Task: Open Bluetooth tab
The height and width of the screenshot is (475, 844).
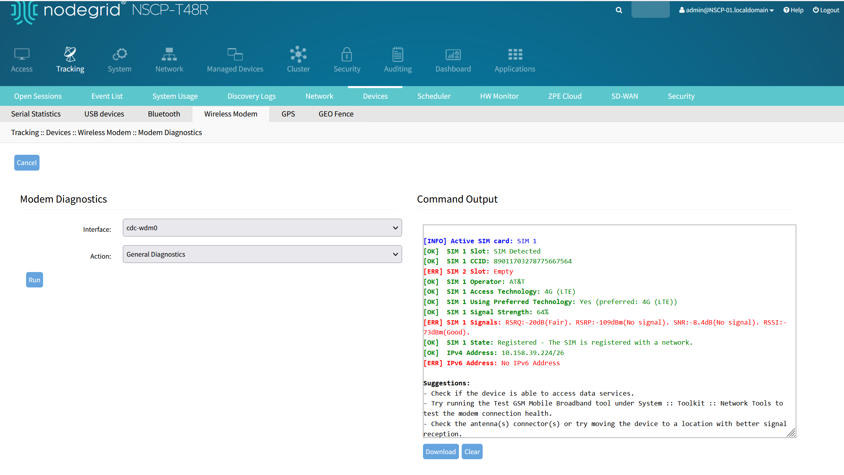Action: 164,114
